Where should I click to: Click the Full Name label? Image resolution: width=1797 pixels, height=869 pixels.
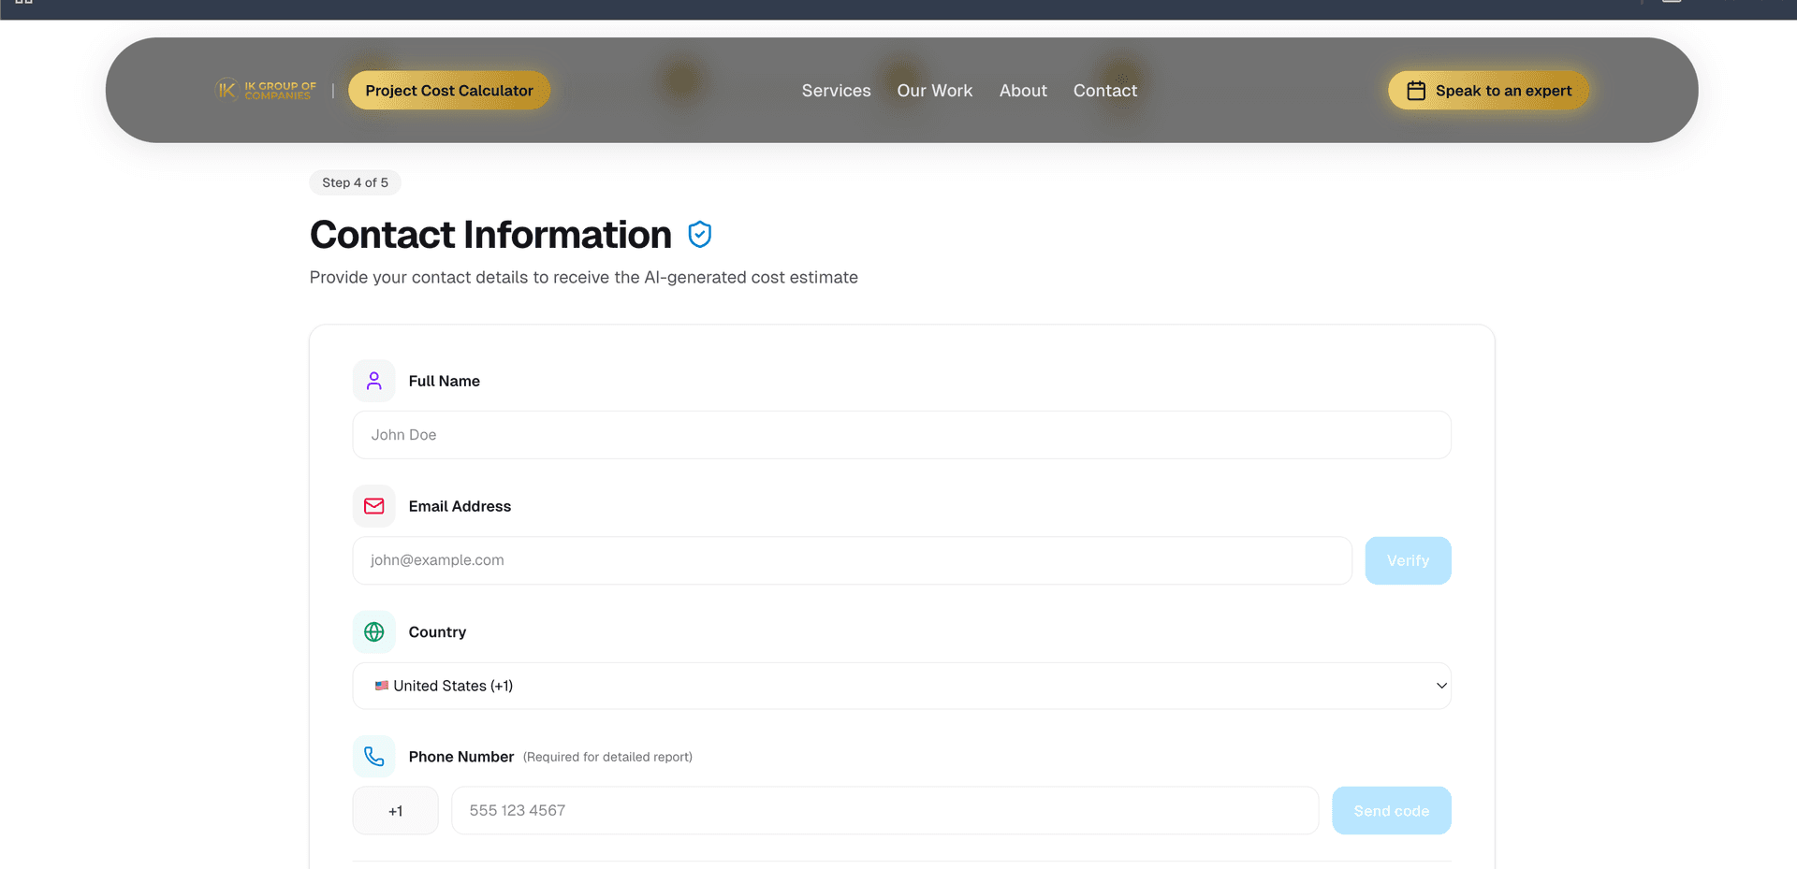click(444, 381)
